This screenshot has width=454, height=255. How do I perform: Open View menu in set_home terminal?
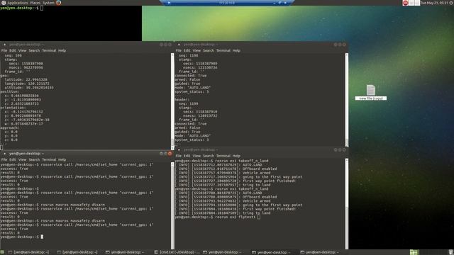click(x=22, y=159)
